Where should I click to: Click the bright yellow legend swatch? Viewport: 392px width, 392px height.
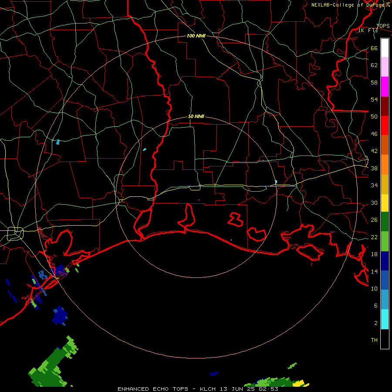point(385,203)
